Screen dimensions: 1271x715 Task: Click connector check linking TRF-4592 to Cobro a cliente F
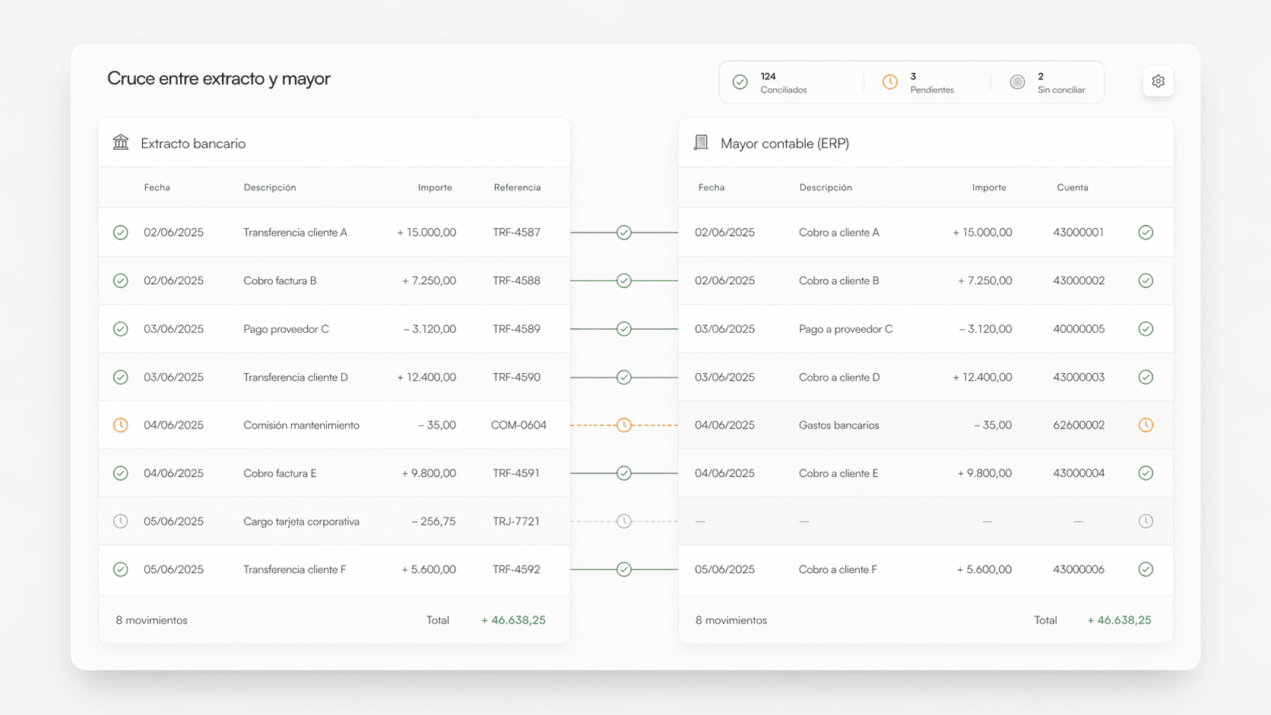tap(623, 569)
